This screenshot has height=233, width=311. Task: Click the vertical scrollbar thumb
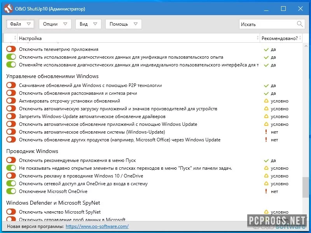click(x=306, y=188)
